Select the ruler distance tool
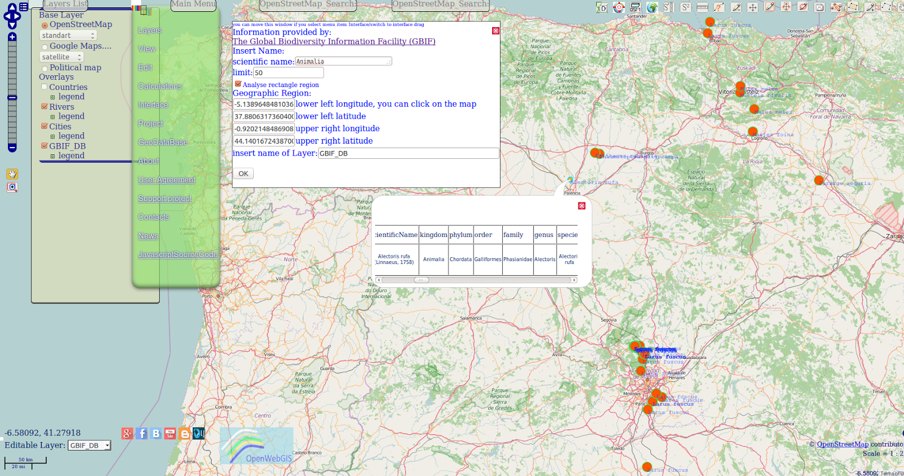The height and width of the screenshot is (476, 904). (x=702, y=7)
